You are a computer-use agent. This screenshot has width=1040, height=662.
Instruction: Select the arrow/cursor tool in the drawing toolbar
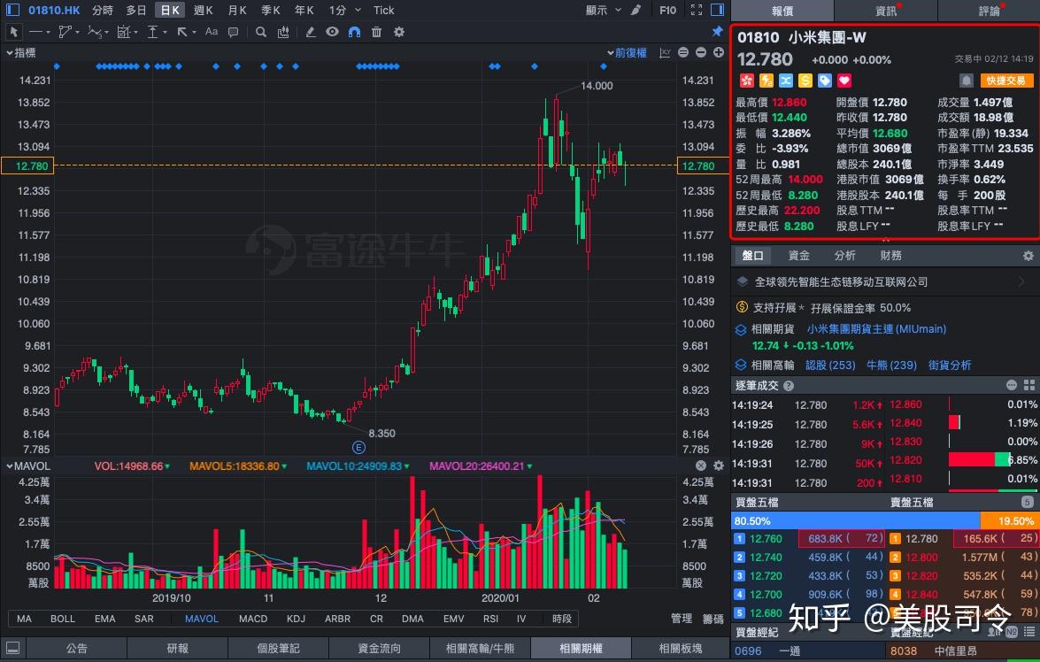[x=13, y=31]
